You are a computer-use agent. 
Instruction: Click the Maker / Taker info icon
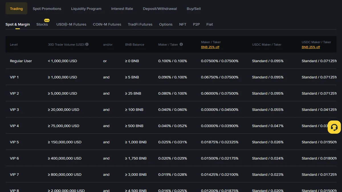point(181,44)
